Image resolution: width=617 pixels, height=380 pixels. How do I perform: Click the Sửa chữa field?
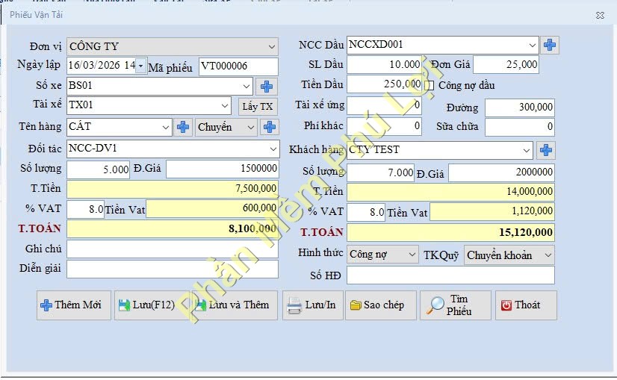pyautogui.click(x=520, y=127)
